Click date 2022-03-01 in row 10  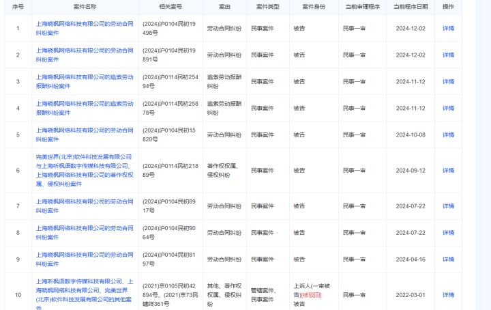411,295
